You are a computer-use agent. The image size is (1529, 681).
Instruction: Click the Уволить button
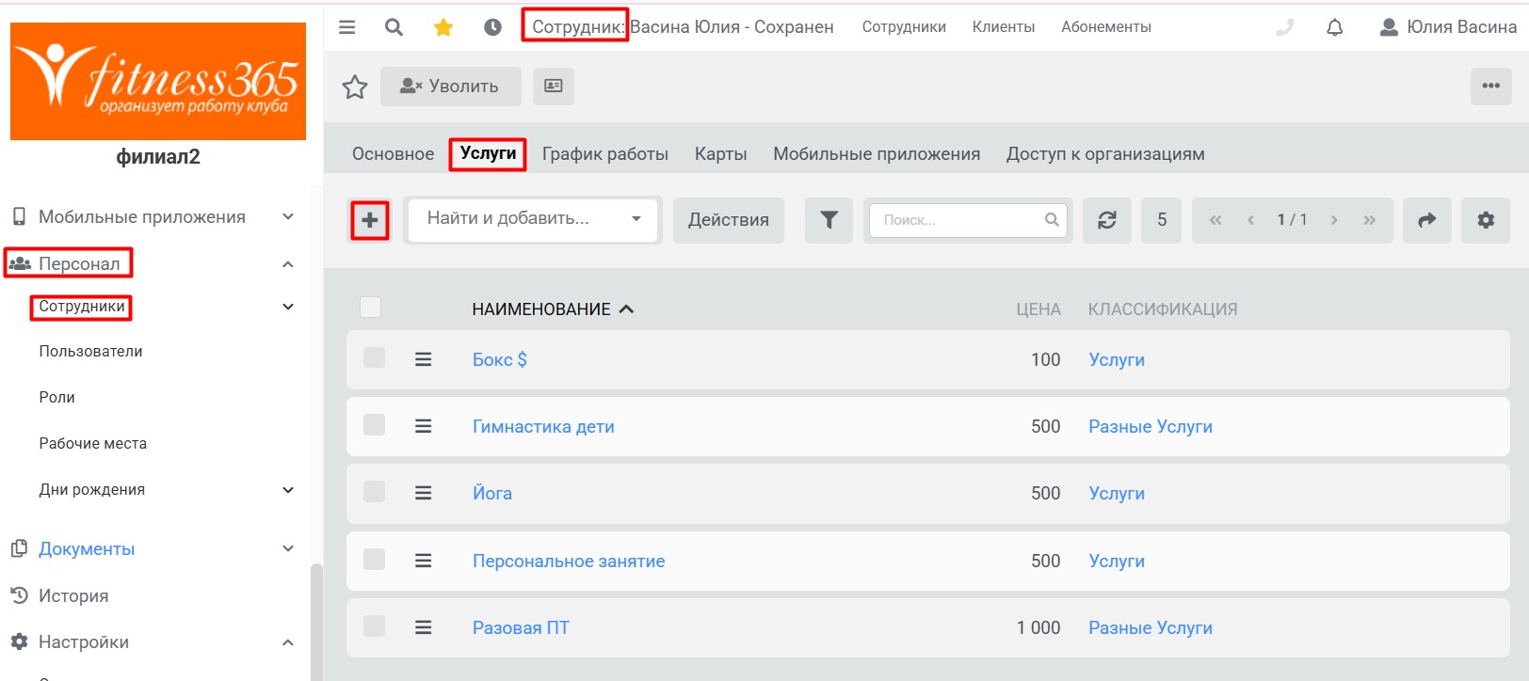[451, 87]
